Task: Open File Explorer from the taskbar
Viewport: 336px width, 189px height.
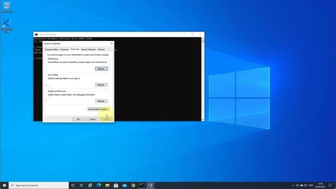Action: coord(107,185)
